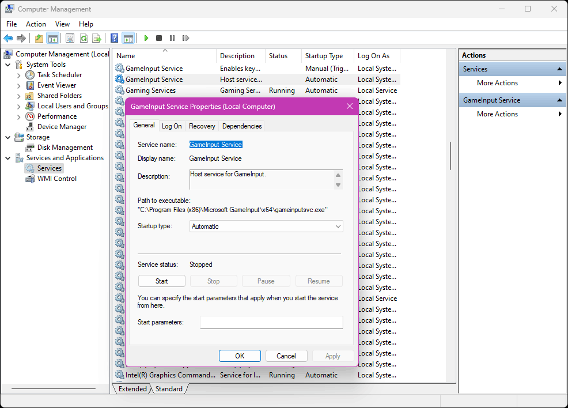Click the Shared Folders icon in tree
Image resolution: width=568 pixels, height=408 pixels.
point(30,96)
